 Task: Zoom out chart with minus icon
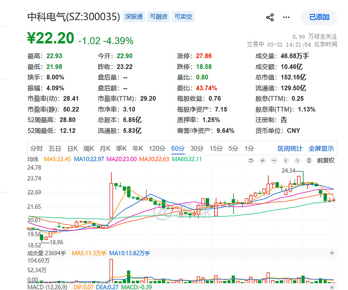pyautogui.click(x=274, y=160)
